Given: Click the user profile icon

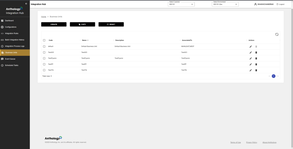Looking at the screenshot, I should [x=255, y=4].
